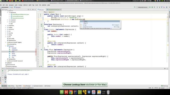
Task: Select the Evaluate class in Project tree
Action: (14, 48)
